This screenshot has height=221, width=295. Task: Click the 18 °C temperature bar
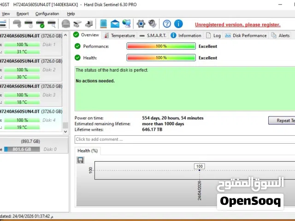(x=22, y=102)
